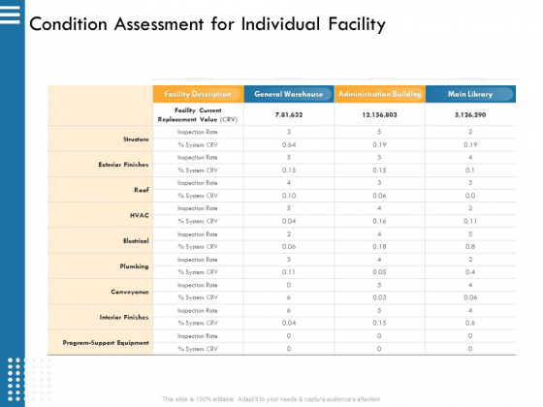Viewport: 543px width, 407px height.
Task: Select the Program-Support Equipment "% System CRV" label
Action: [x=198, y=349]
